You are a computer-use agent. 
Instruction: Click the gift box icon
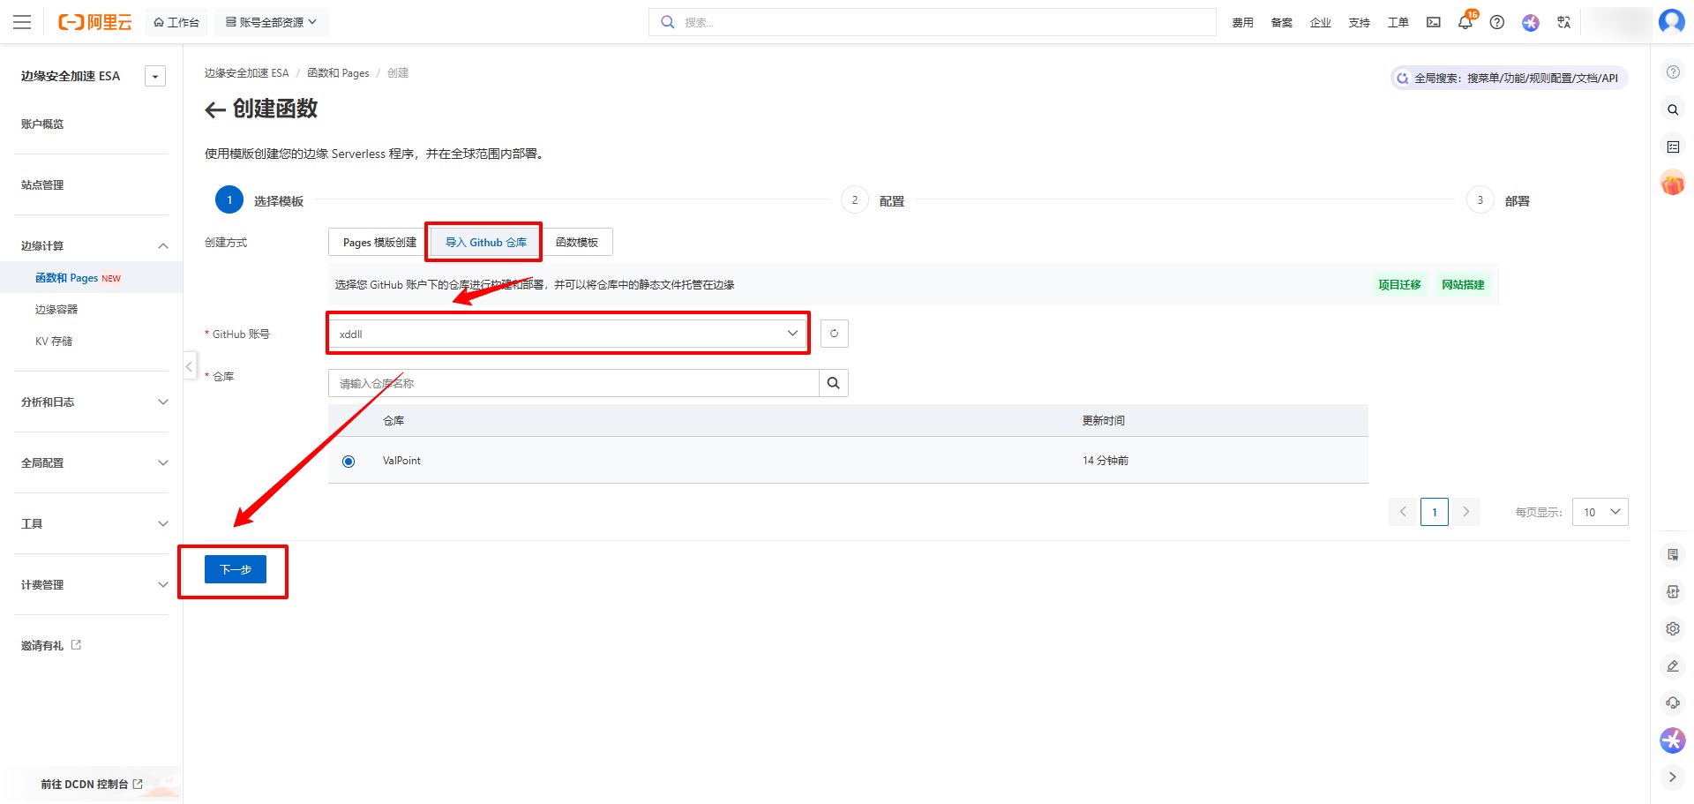click(1673, 184)
